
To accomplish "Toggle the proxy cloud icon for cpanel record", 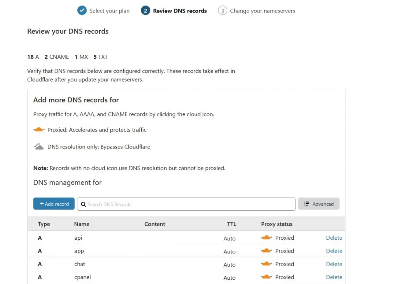I will point(267,277).
